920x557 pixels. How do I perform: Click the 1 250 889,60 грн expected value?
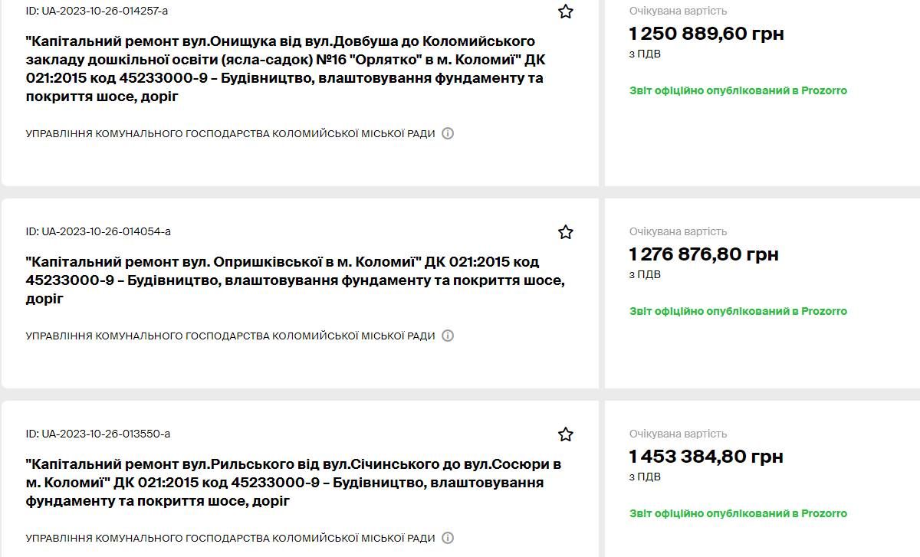pyautogui.click(x=705, y=33)
